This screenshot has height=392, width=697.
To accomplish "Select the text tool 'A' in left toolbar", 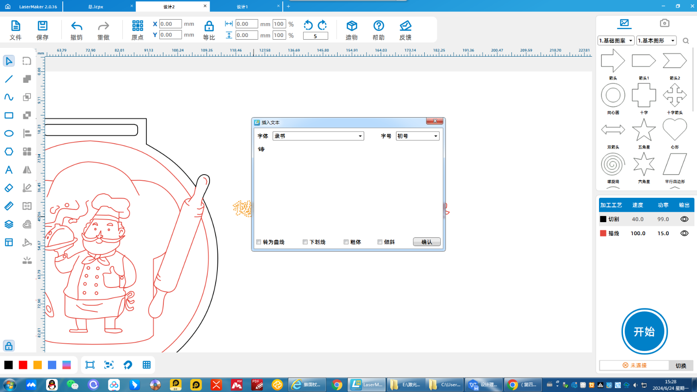I will (9, 170).
